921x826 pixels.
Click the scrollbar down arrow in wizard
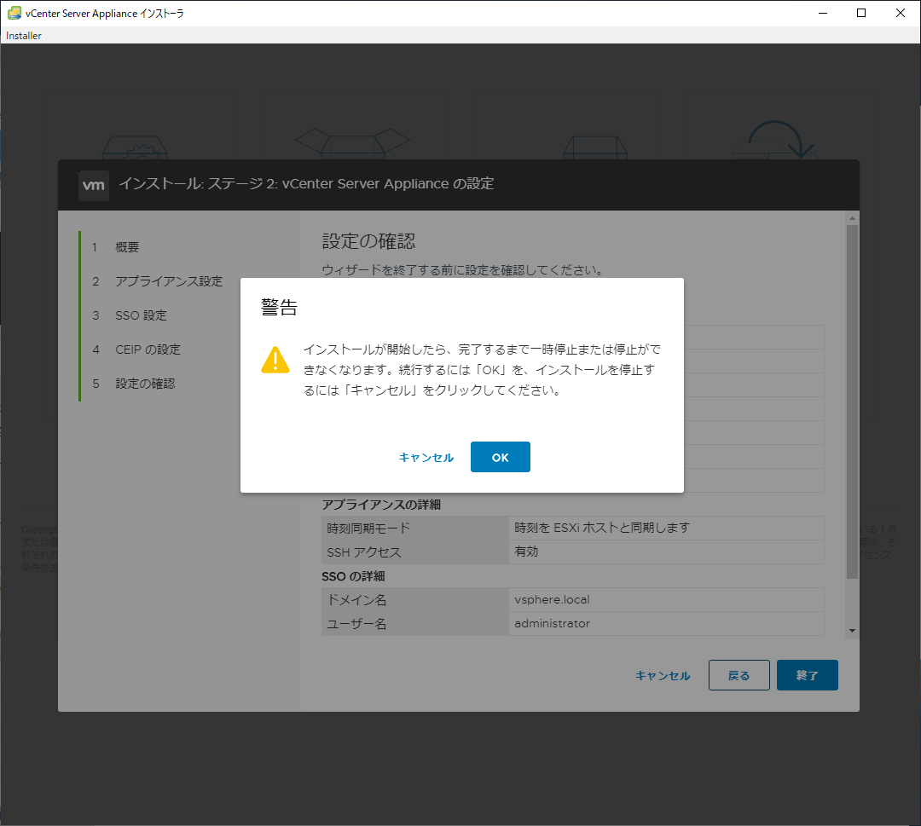(852, 631)
